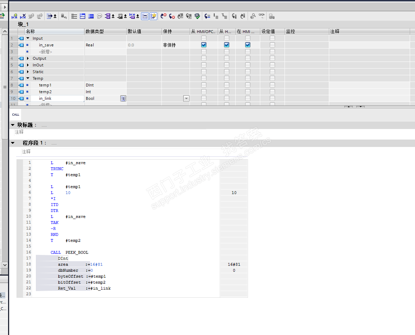Click the 数据类型 column header
This screenshot has width=415, height=335.
[106, 32]
